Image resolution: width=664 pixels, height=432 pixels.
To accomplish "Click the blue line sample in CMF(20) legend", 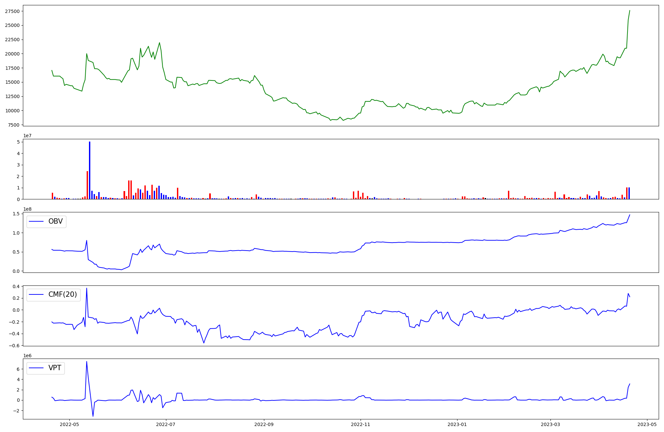I will pos(37,295).
